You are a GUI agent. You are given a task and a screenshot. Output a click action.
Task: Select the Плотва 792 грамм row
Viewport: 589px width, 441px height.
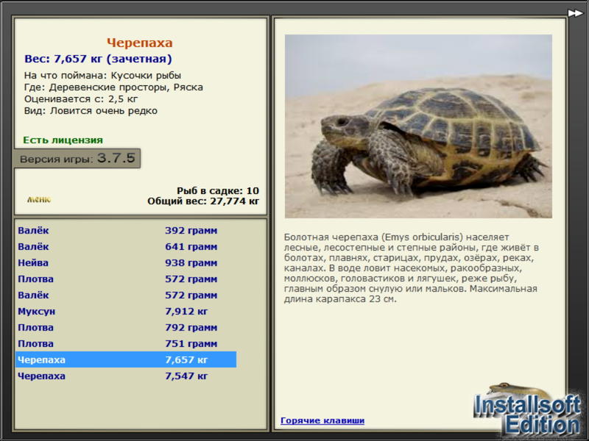(x=126, y=327)
